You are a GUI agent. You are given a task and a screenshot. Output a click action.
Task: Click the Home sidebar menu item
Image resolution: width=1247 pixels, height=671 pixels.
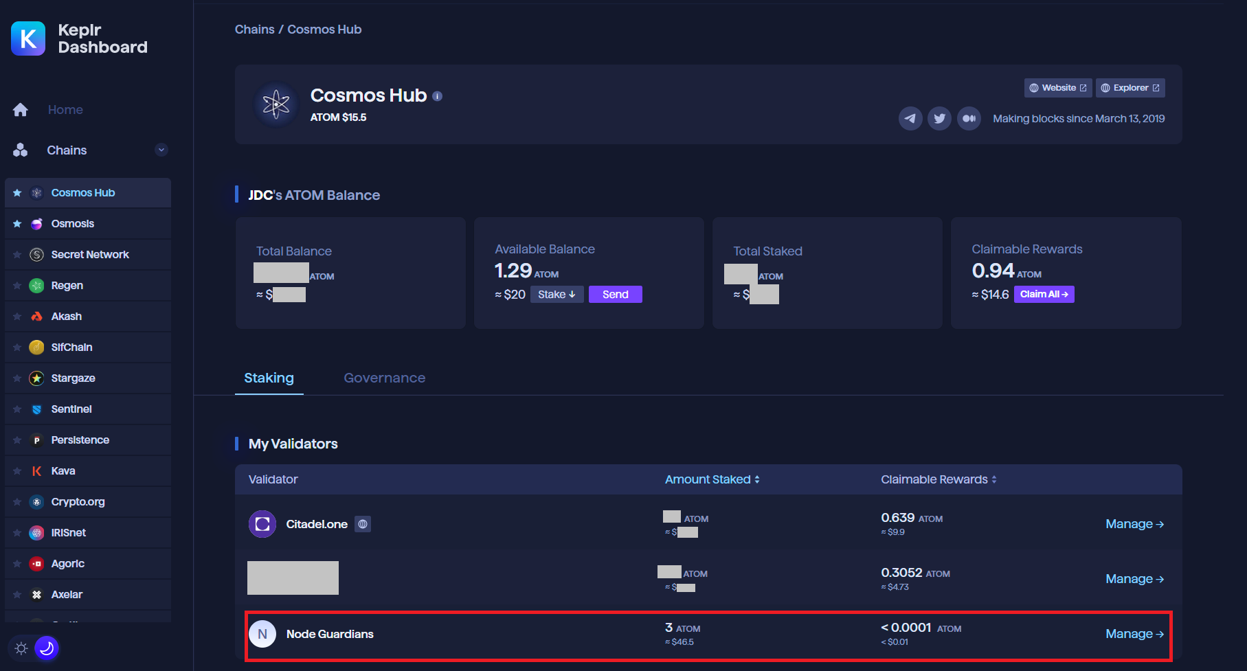[x=65, y=110]
